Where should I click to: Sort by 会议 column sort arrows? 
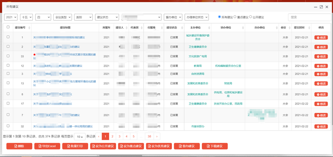(x=289, y=27)
